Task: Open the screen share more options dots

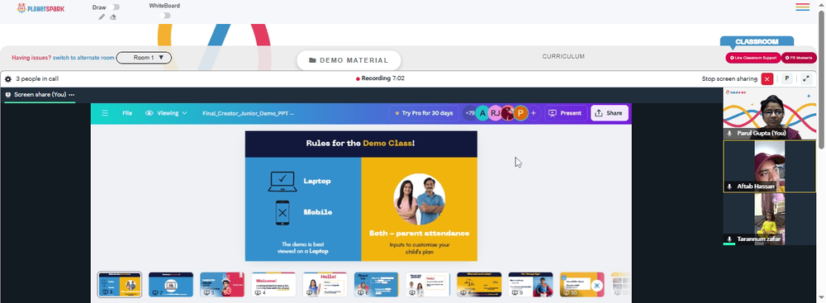Action: 72,95
